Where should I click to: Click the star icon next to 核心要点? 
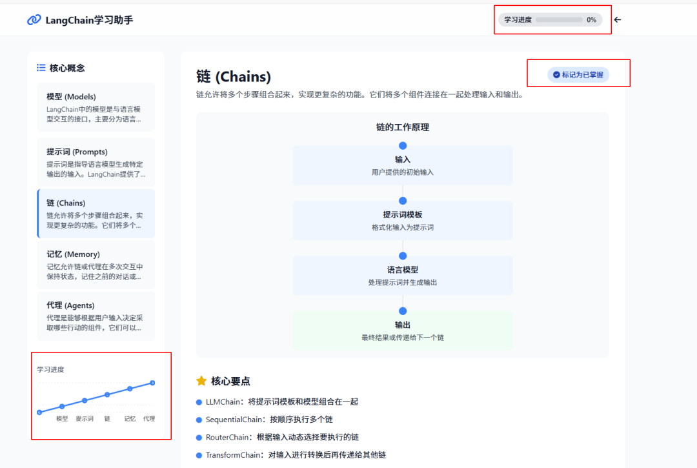(201, 381)
